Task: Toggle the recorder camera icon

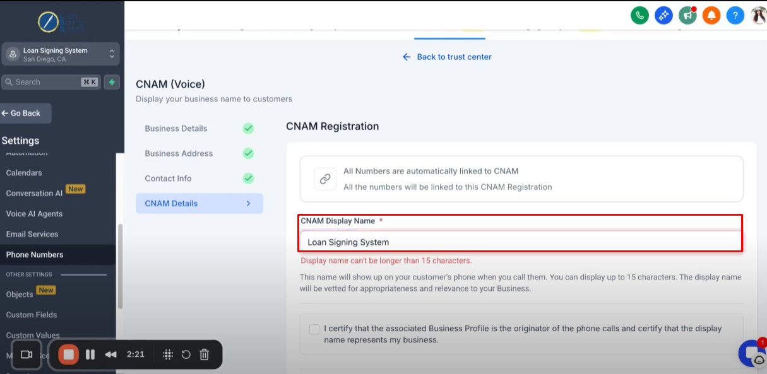Action: [27, 354]
